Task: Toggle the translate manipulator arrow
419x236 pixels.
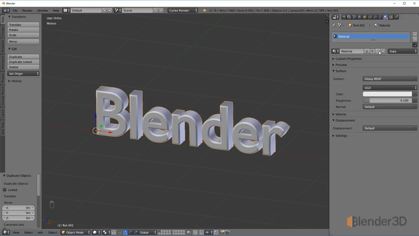Action: (125, 232)
